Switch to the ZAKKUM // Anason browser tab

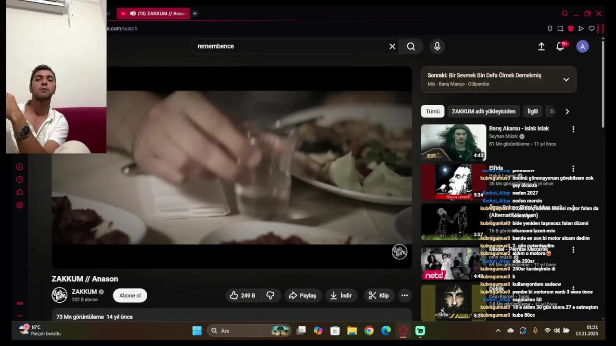click(153, 13)
